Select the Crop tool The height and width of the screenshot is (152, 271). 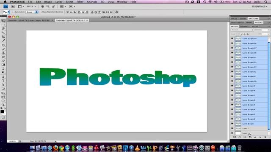(3, 37)
